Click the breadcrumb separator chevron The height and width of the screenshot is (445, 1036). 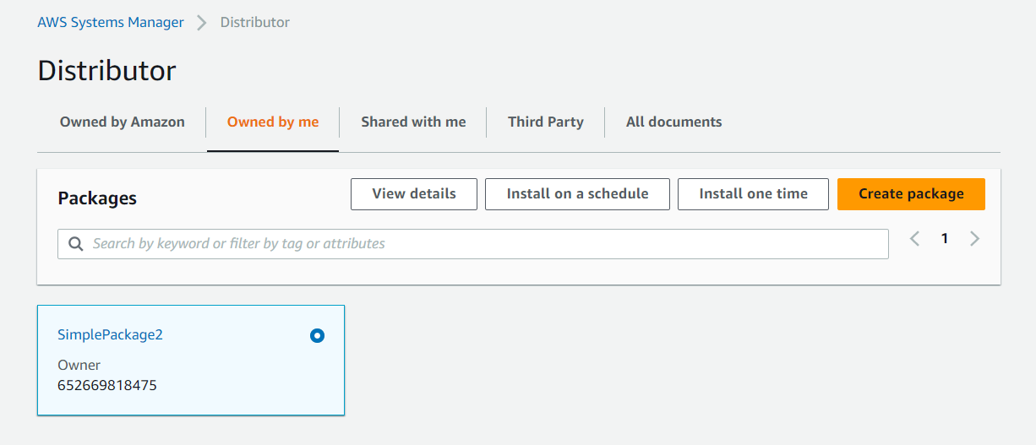(202, 23)
